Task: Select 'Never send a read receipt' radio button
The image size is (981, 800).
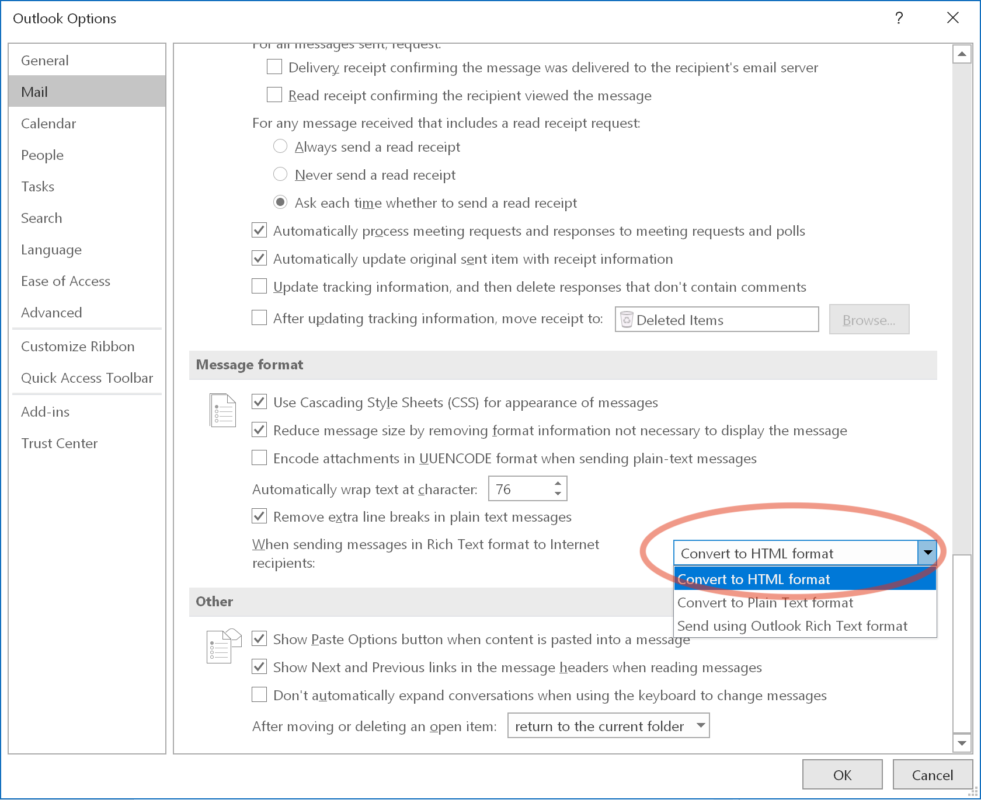Action: point(280,174)
